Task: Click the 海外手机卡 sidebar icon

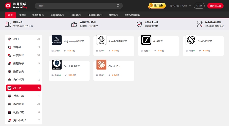Action: (9, 120)
